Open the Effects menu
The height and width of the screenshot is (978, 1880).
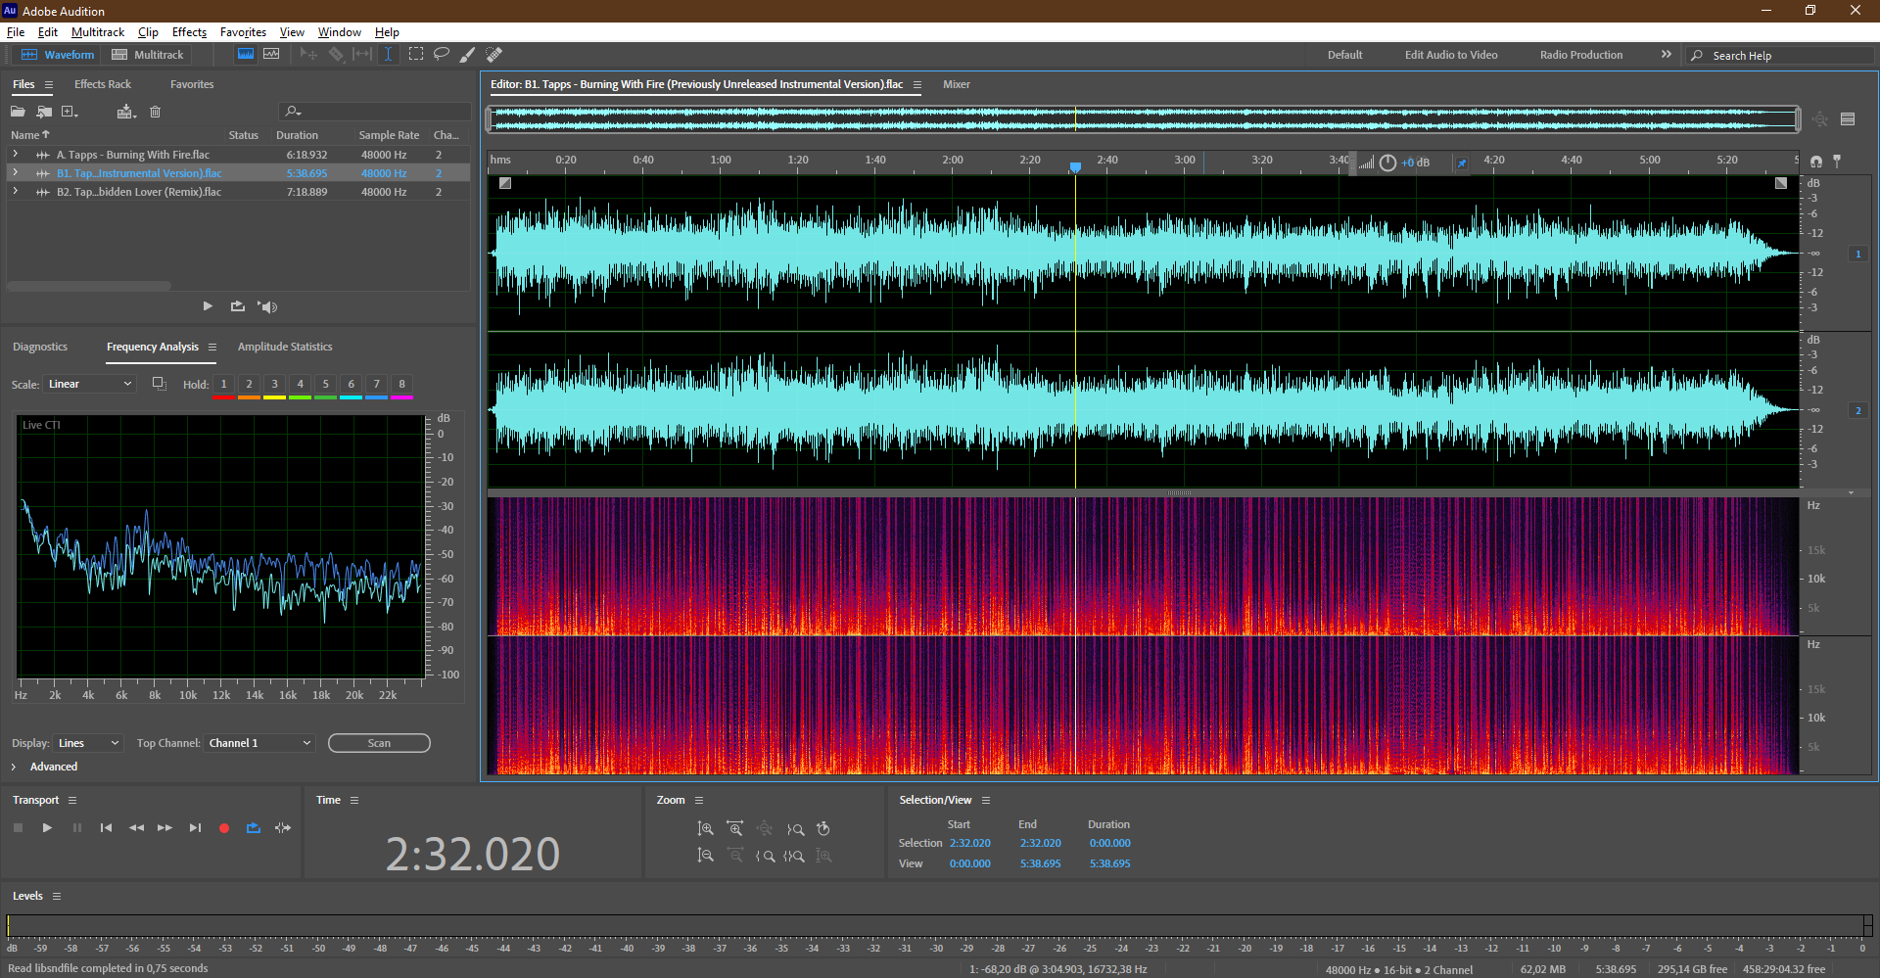click(x=189, y=32)
